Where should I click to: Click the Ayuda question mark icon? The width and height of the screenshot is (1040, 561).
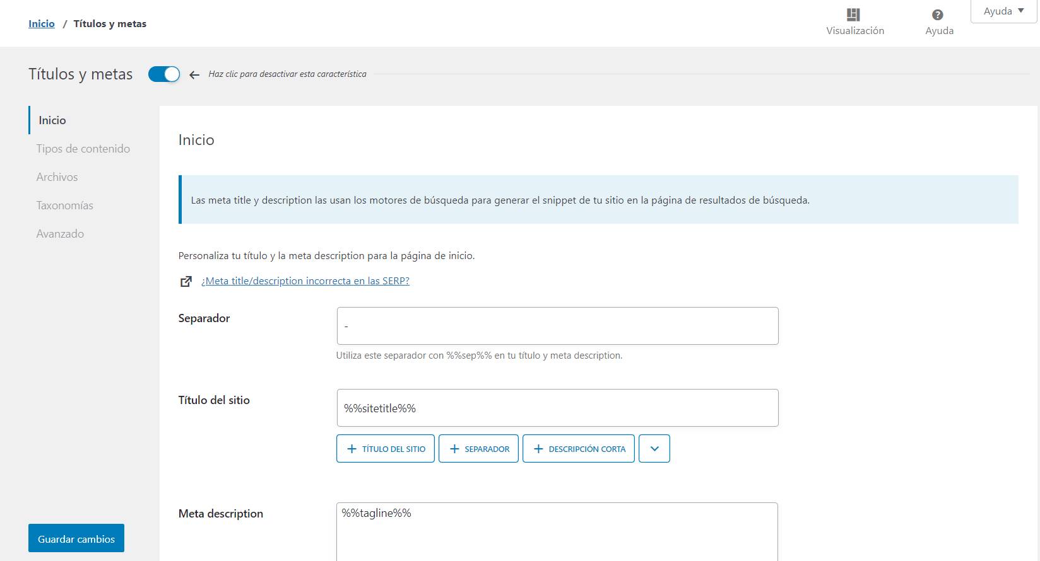tap(938, 15)
